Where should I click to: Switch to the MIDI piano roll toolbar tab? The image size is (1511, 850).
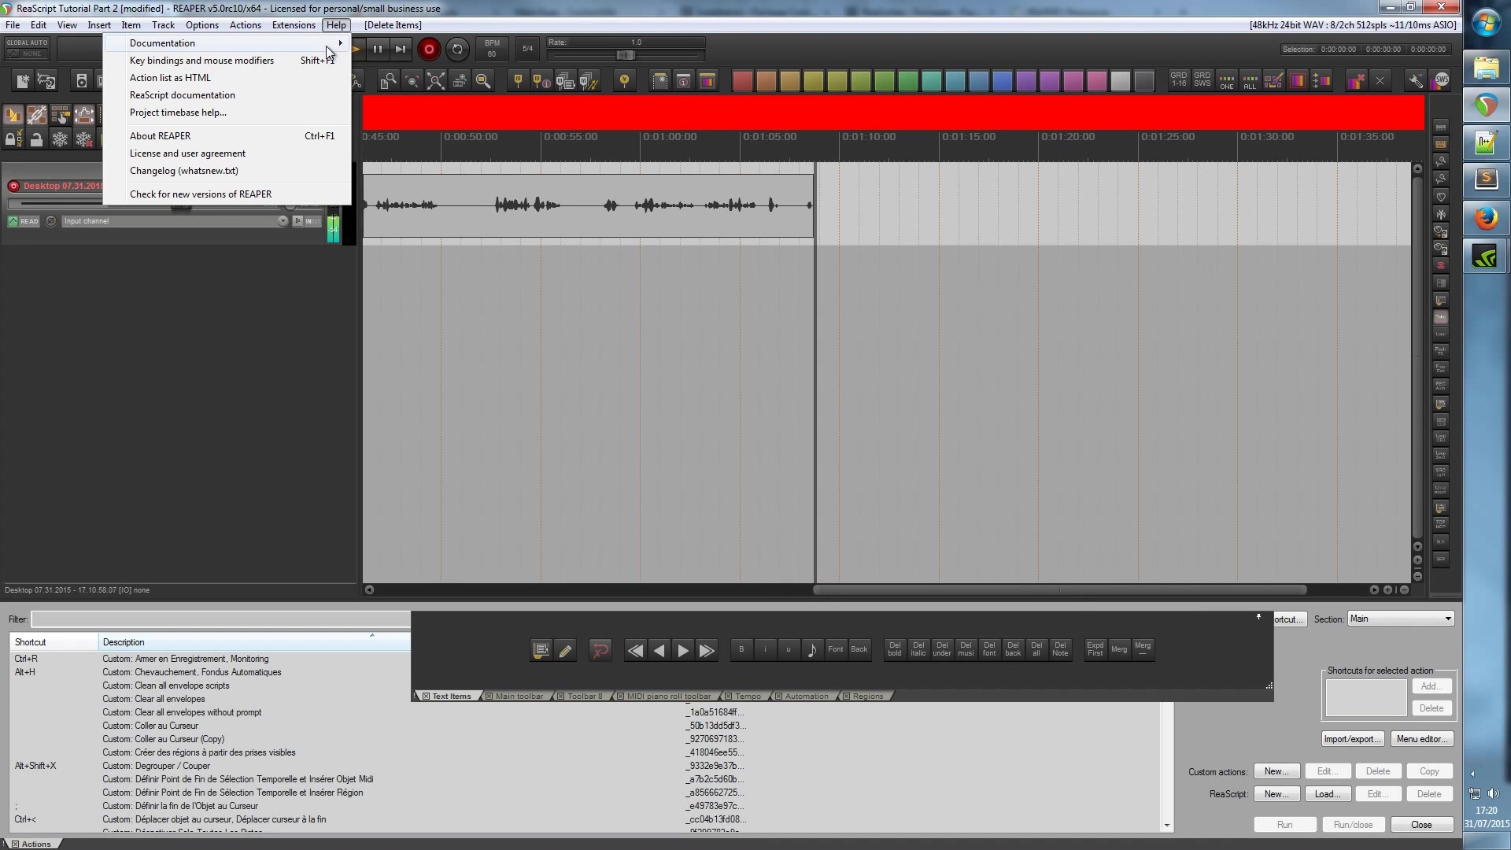tap(667, 696)
